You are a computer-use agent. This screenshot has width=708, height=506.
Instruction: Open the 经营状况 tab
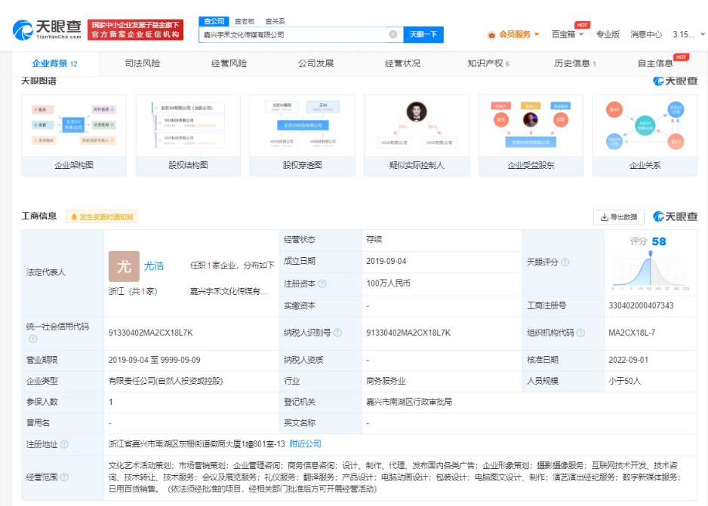click(x=402, y=63)
